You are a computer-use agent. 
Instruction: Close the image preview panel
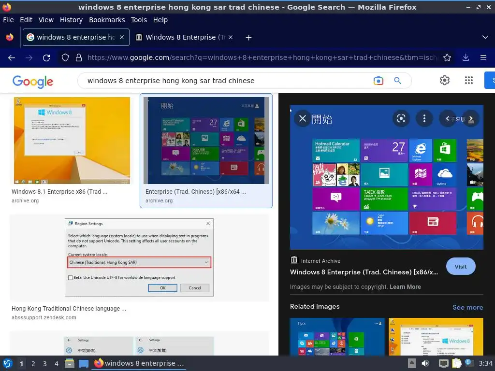click(303, 119)
